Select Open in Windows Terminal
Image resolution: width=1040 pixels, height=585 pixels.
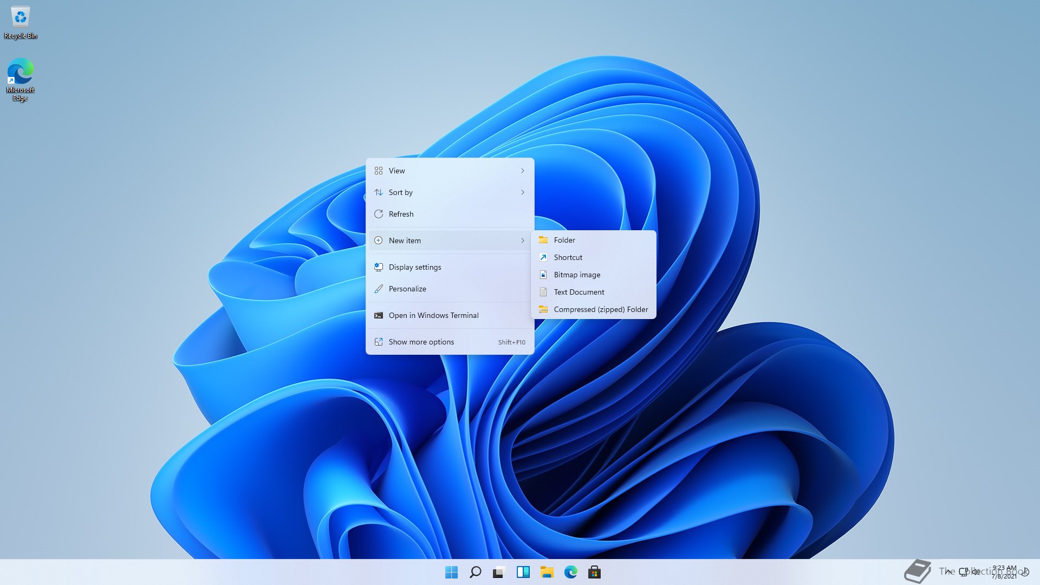click(x=450, y=315)
